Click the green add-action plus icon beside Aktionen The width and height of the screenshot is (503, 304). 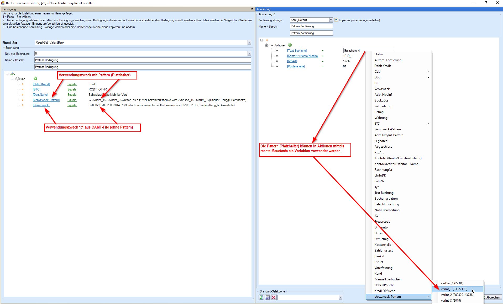click(290, 45)
